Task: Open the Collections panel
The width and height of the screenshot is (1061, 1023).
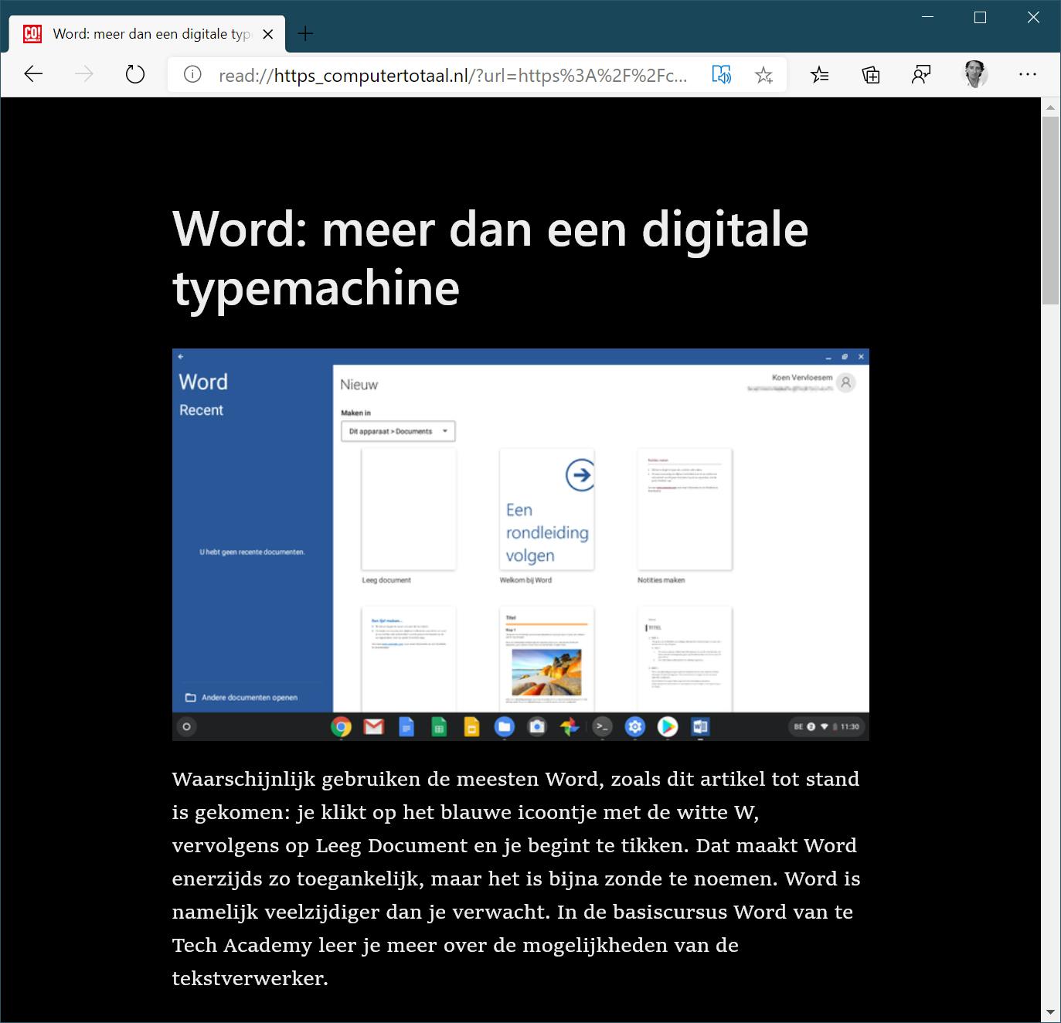Action: click(871, 74)
